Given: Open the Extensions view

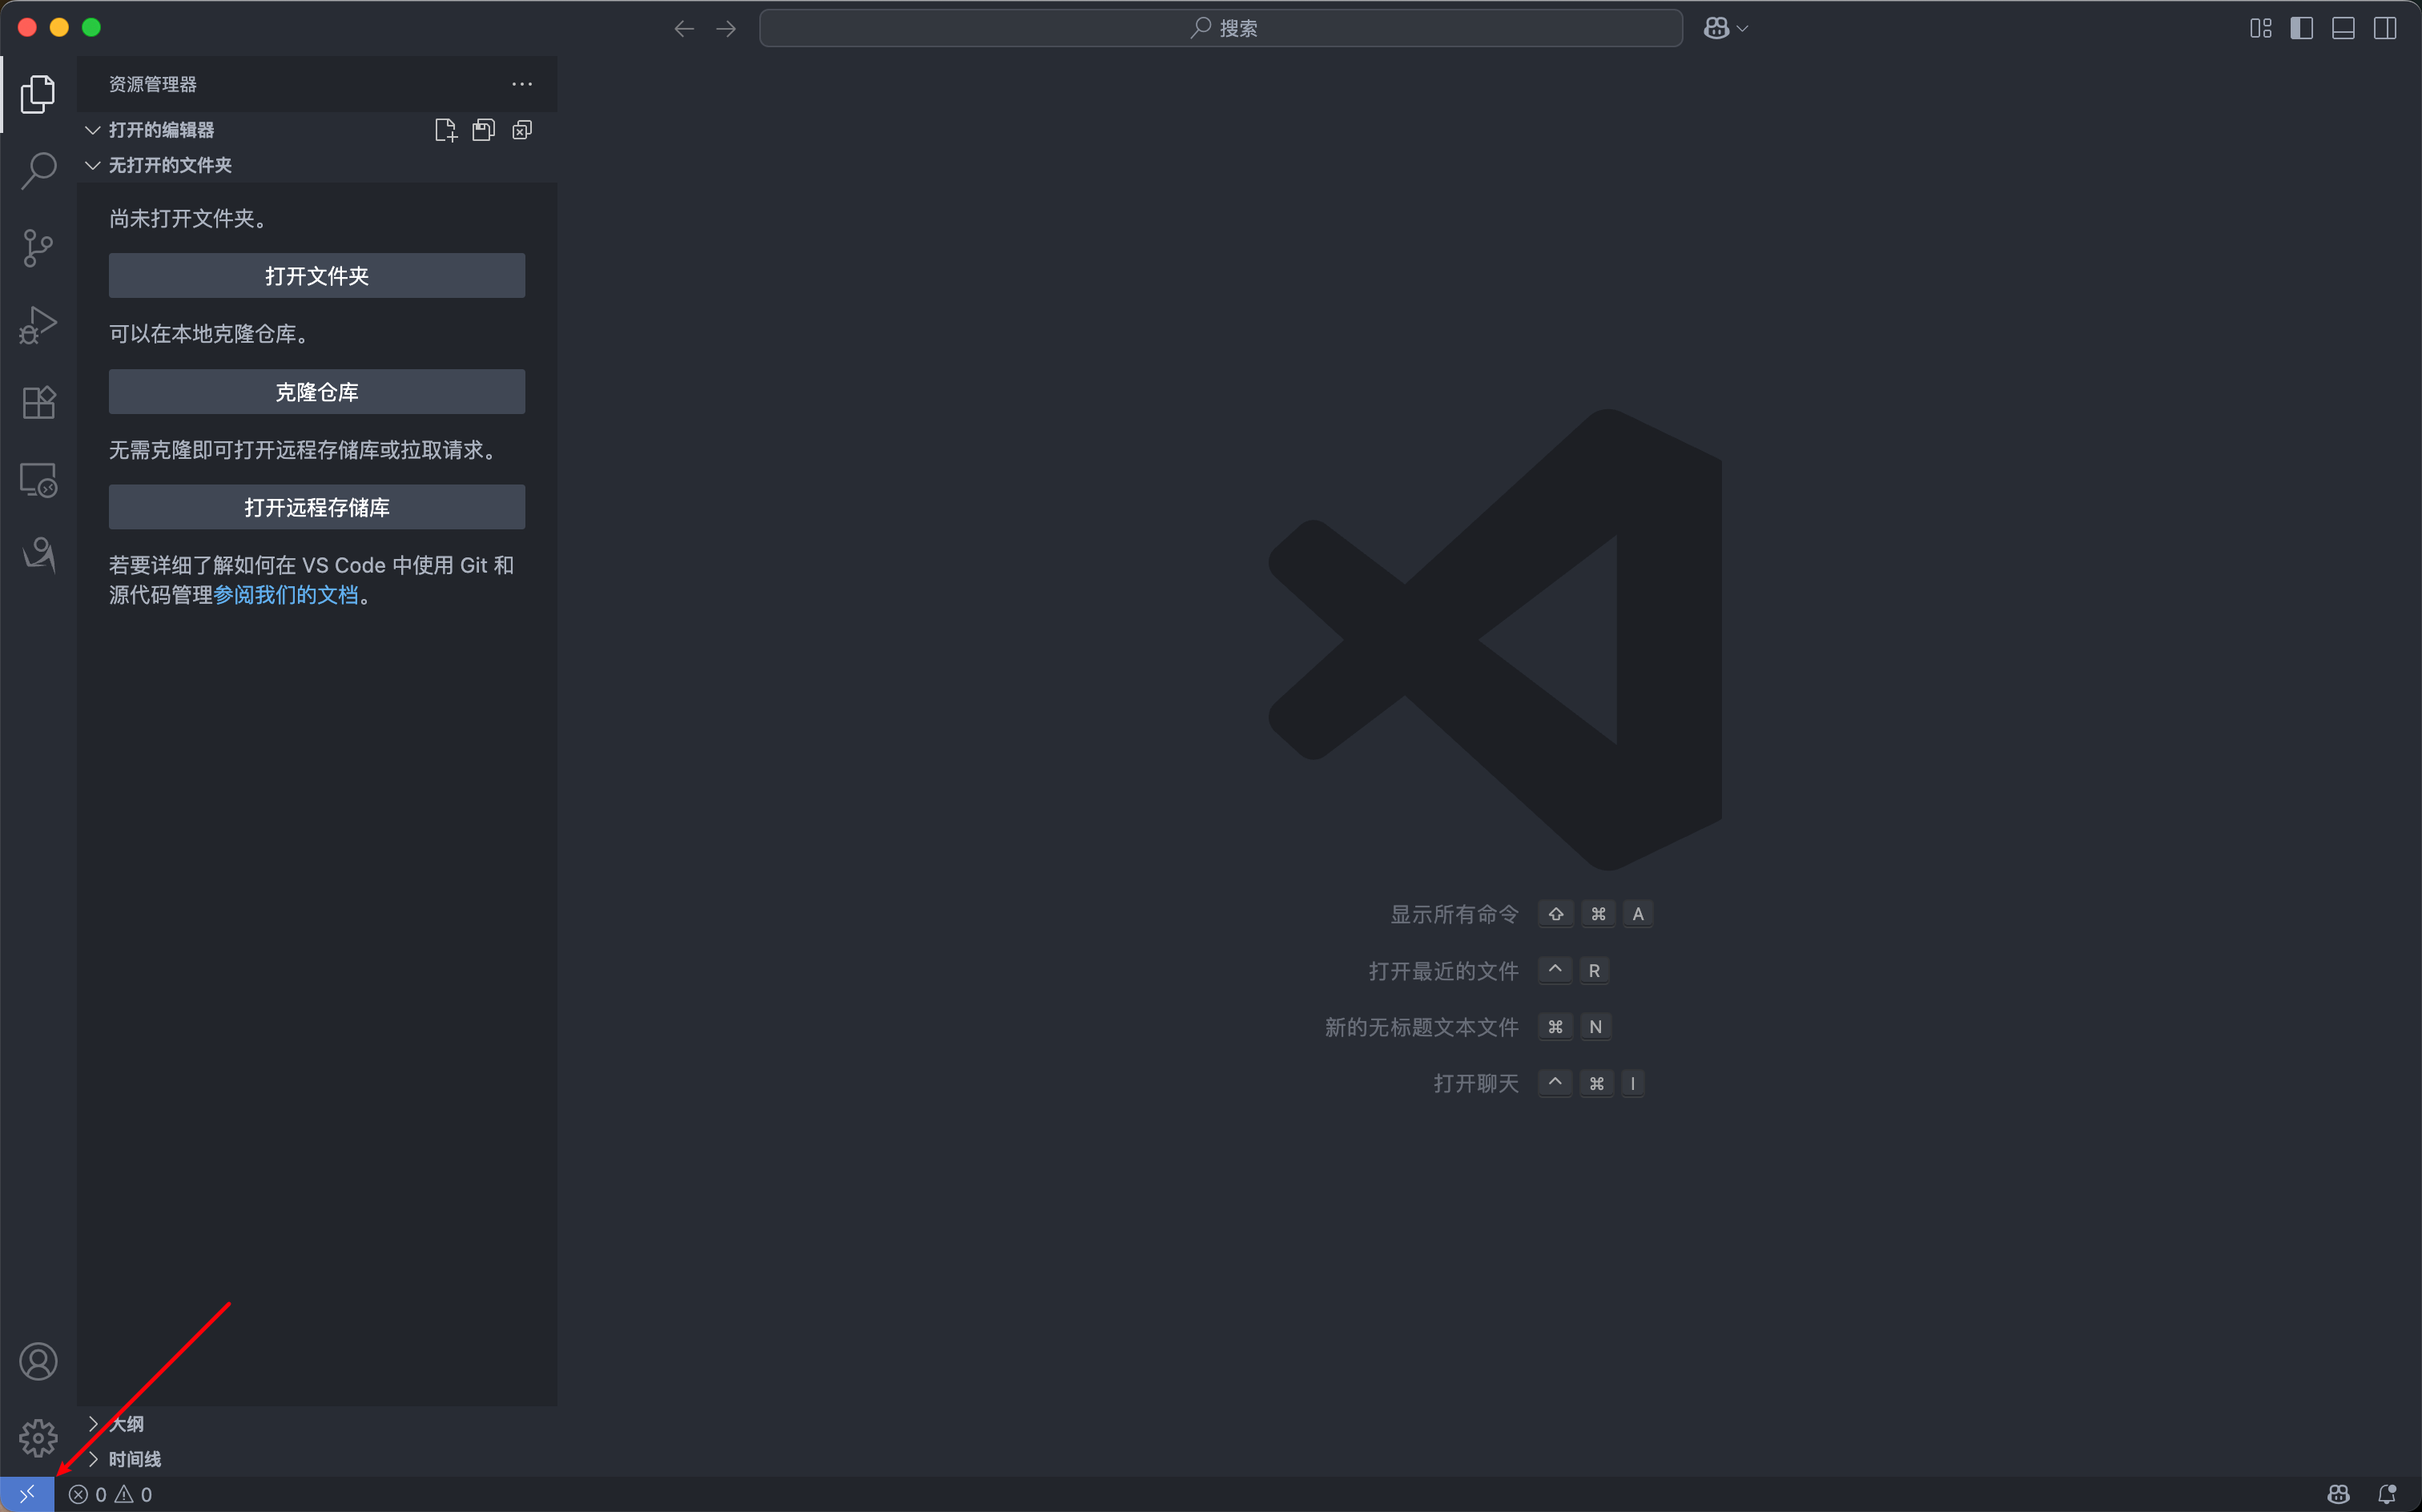Looking at the screenshot, I should (38, 402).
